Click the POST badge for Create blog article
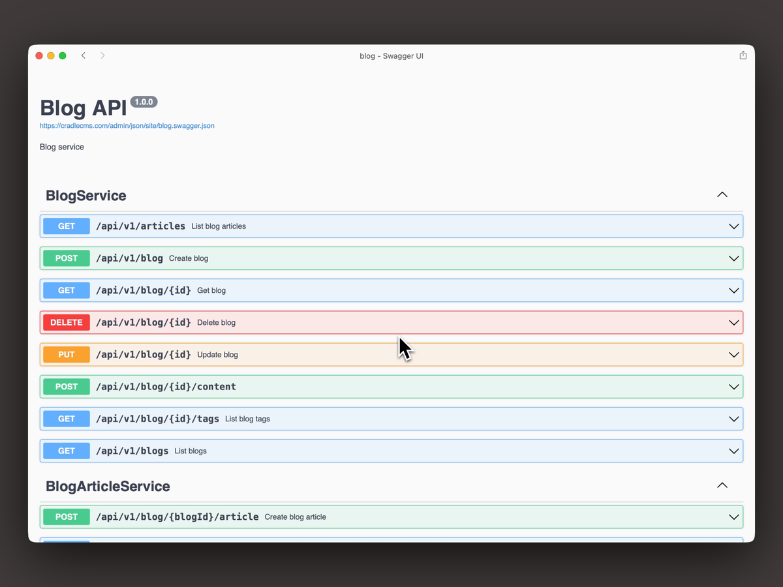 [66, 517]
